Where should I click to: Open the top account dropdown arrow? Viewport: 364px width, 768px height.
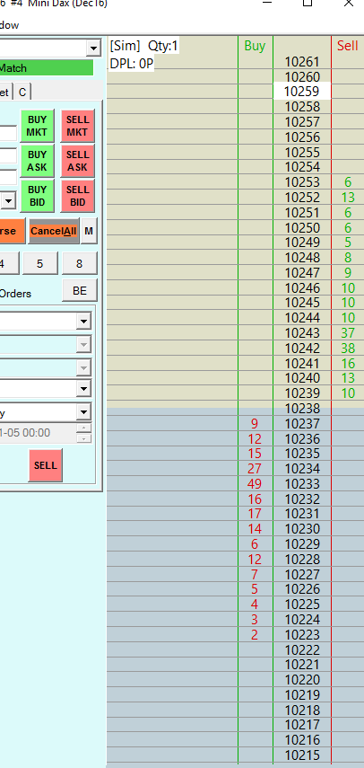pyautogui.click(x=93, y=48)
